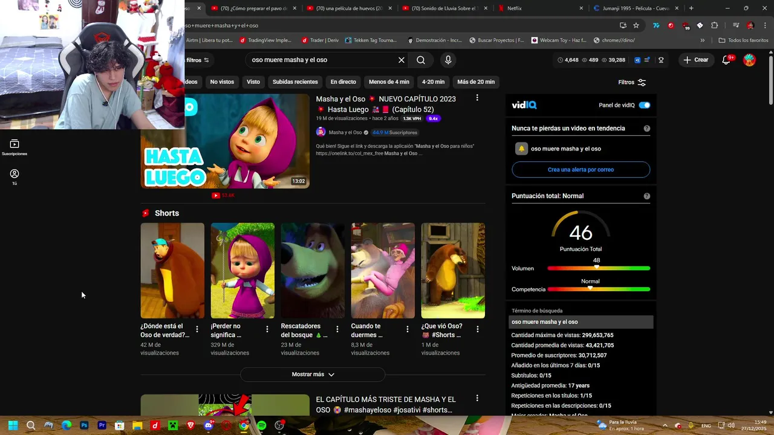Image resolution: width=774 pixels, height=435 pixels.
Task: Open Discord from the taskbar
Action: (208, 425)
